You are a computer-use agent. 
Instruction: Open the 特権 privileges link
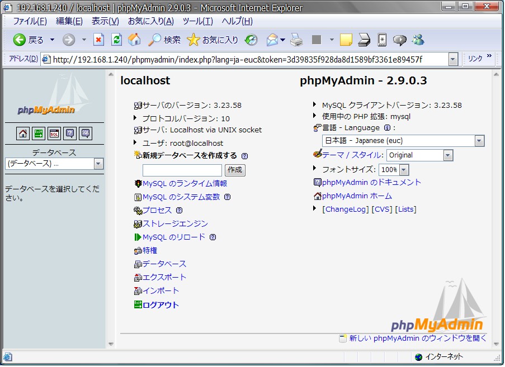[x=150, y=251]
